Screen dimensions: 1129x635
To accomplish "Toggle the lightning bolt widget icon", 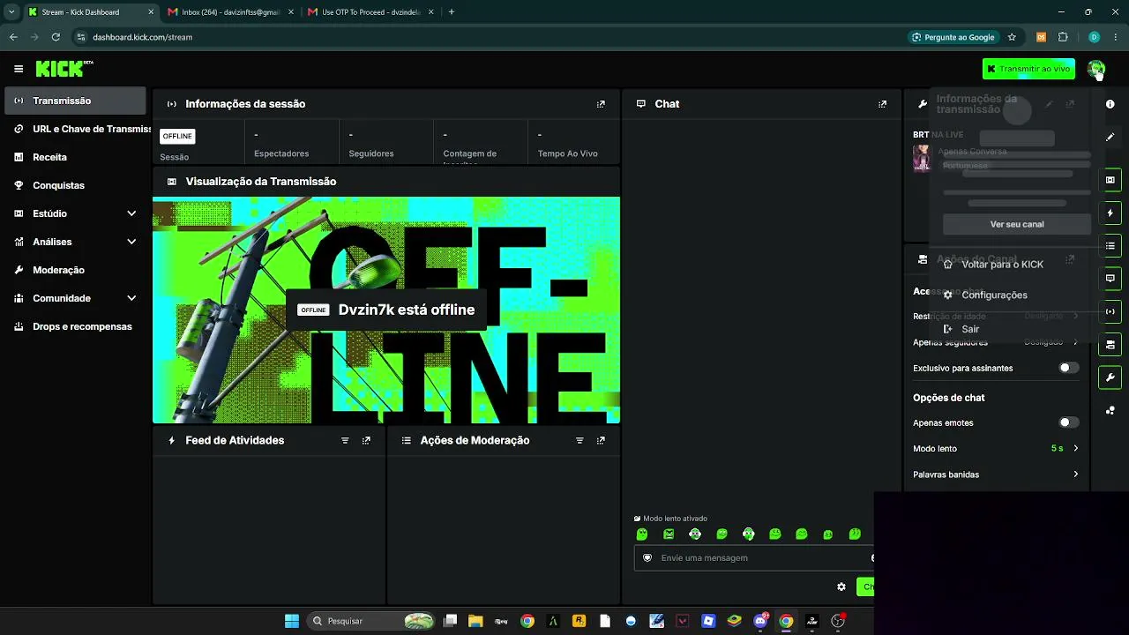I will pos(1110,213).
